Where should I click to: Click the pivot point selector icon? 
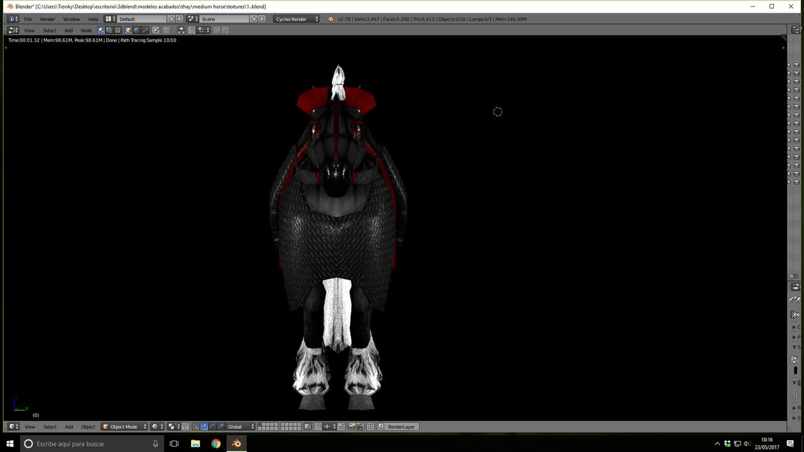coord(173,427)
